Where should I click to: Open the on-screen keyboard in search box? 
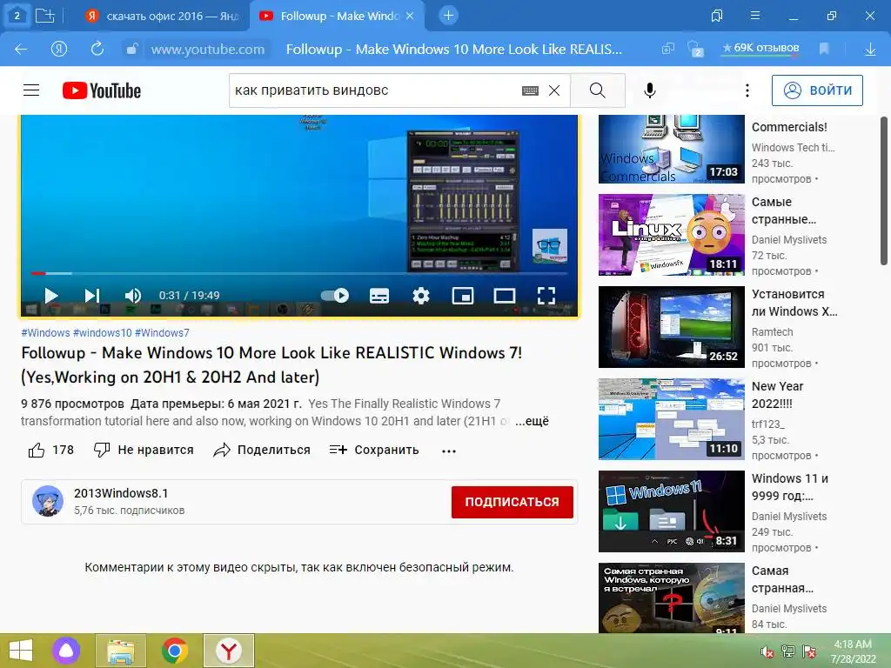[530, 90]
